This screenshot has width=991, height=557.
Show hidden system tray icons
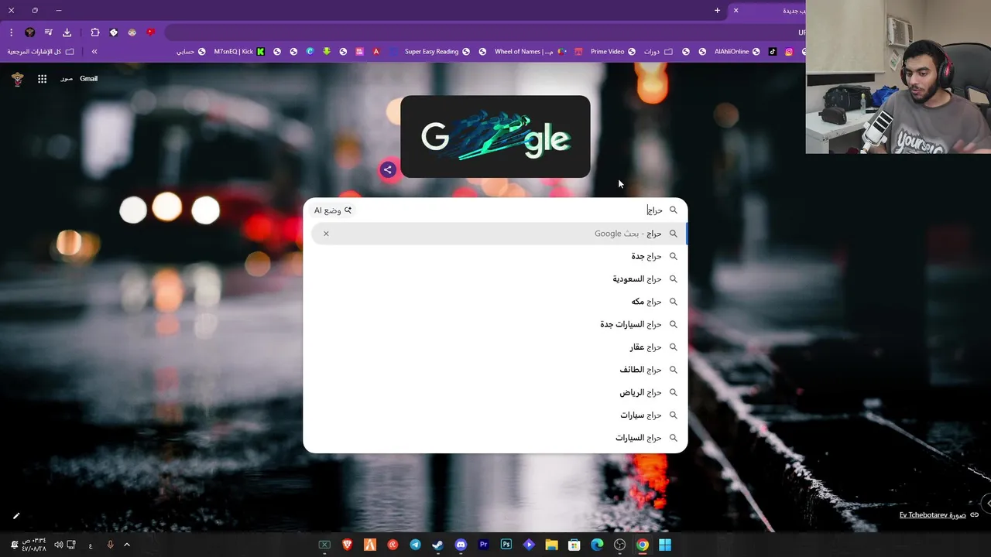pyautogui.click(x=127, y=545)
